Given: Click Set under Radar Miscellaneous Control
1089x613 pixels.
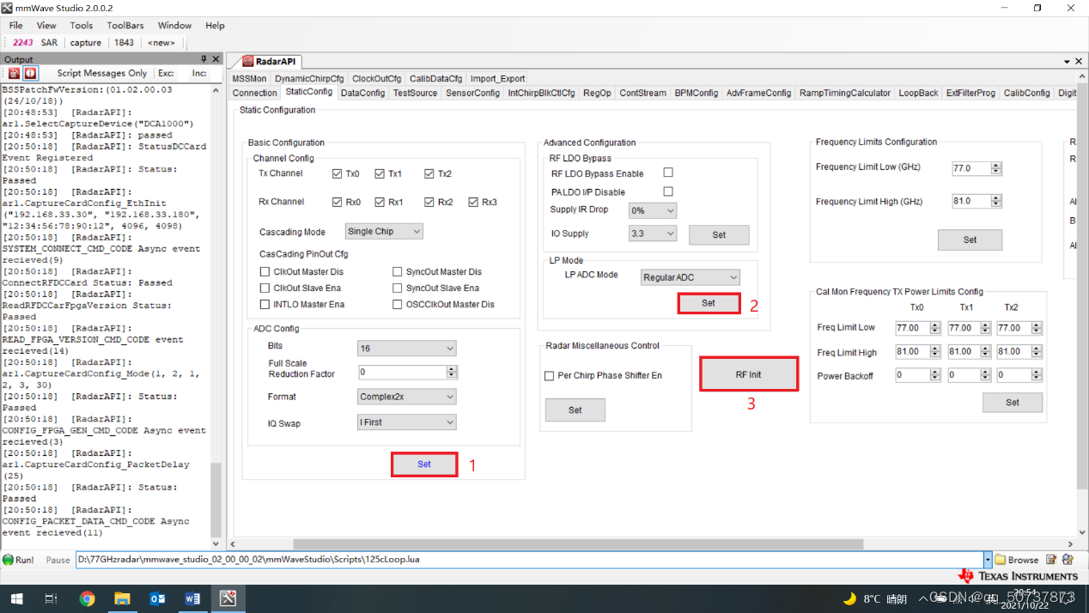Looking at the screenshot, I should click(575, 410).
